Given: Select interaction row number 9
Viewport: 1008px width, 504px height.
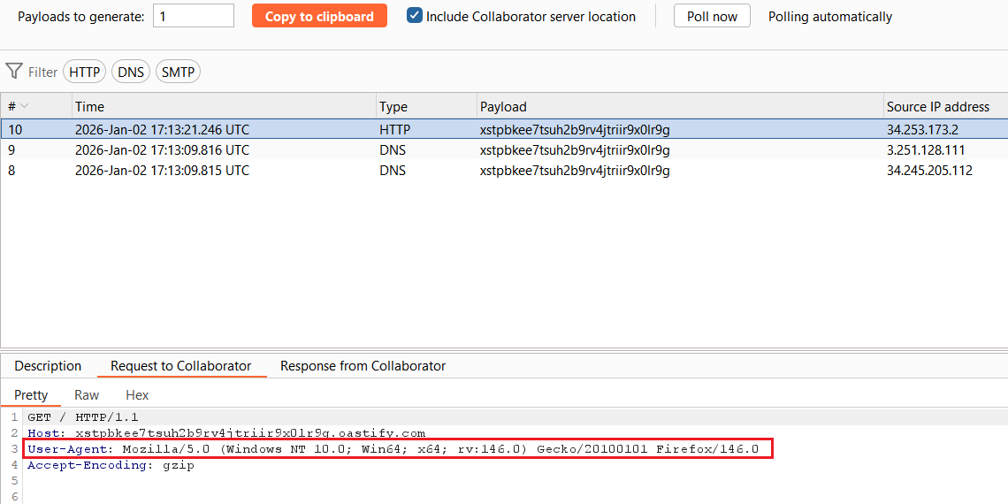Looking at the screenshot, I should tap(504, 149).
